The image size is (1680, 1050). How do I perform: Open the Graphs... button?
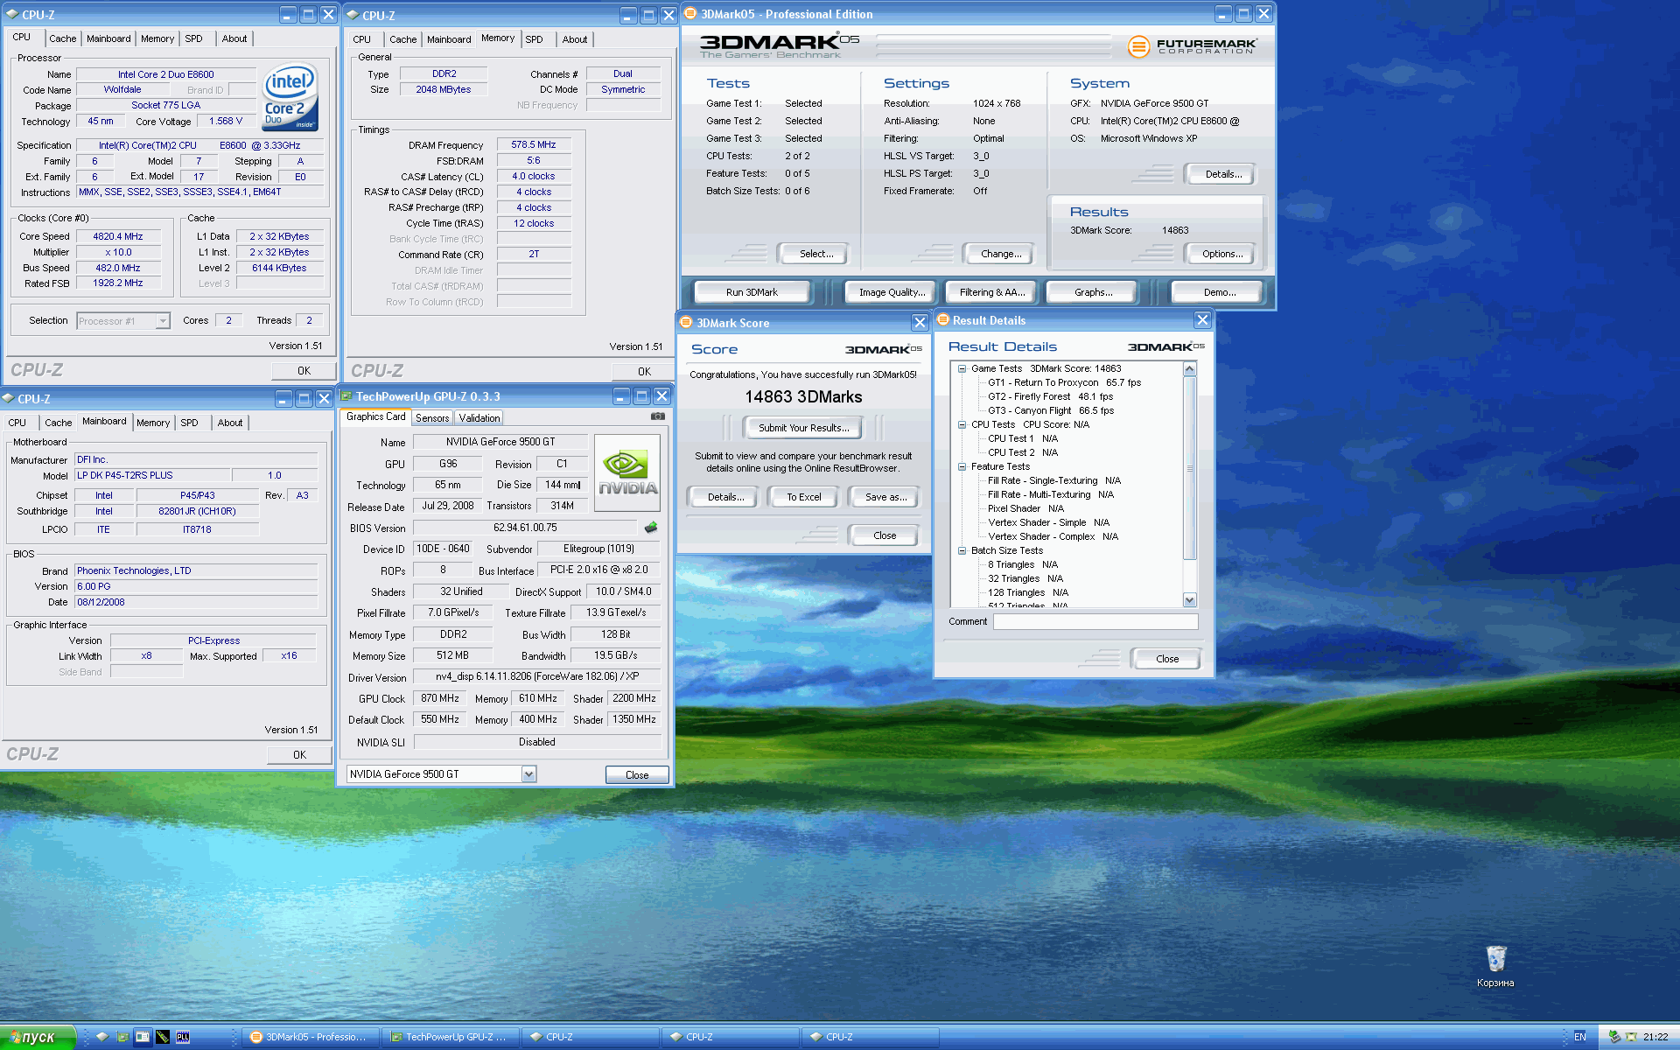click(1093, 292)
